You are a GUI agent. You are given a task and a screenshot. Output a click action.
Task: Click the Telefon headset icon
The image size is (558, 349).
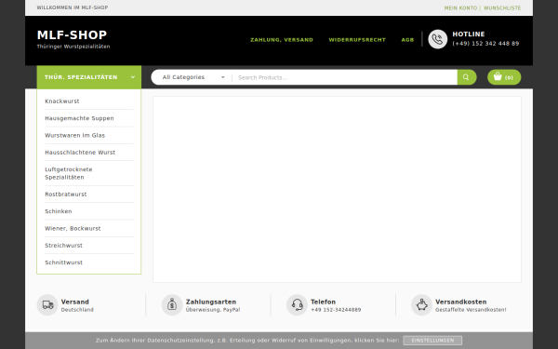click(x=297, y=305)
